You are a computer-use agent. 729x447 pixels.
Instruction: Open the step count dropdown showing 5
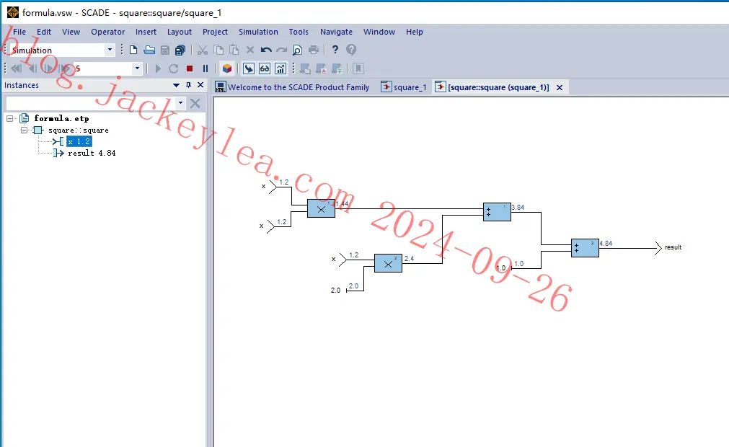[137, 68]
